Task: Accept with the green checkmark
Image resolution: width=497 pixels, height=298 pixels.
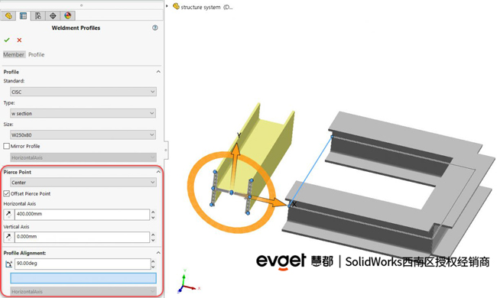Action: [x=7, y=40]
